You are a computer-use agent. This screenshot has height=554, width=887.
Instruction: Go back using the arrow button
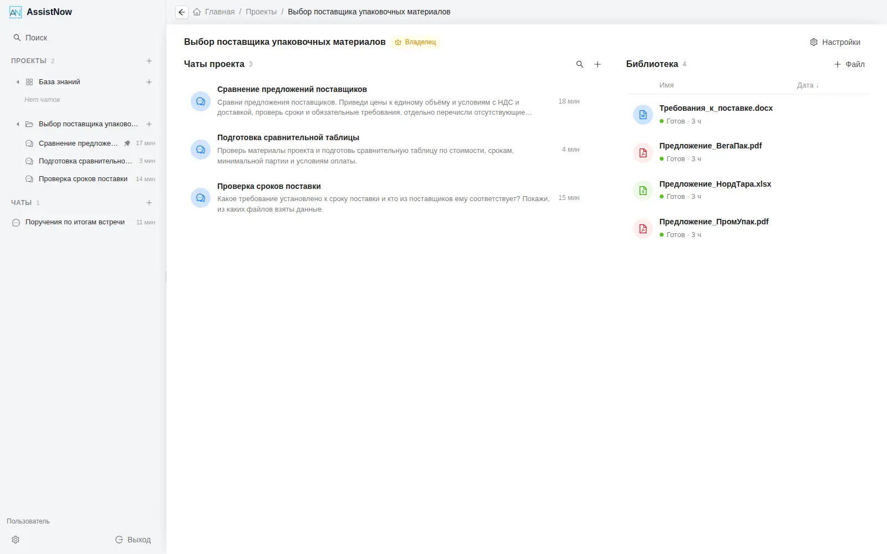182,12
